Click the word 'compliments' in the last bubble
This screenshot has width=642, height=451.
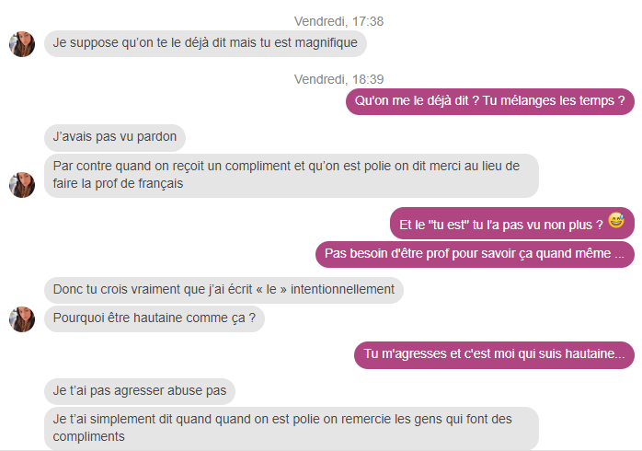[89, 436]
